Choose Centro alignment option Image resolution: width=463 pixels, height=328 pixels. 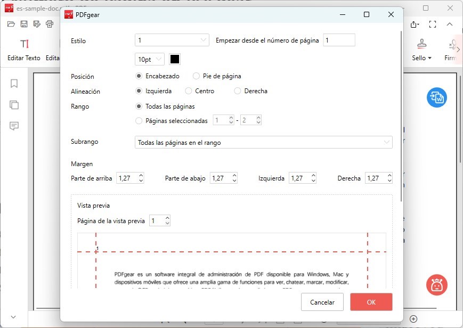coord(189,91)
